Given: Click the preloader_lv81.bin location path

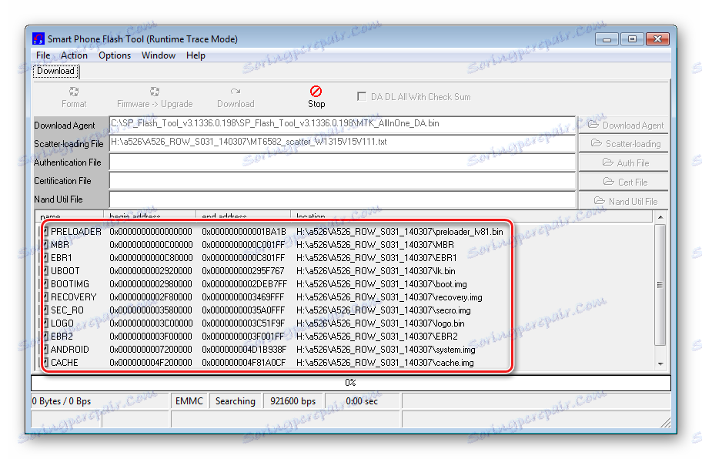Looking at the screenshot, I should click(x=399, y=232).
